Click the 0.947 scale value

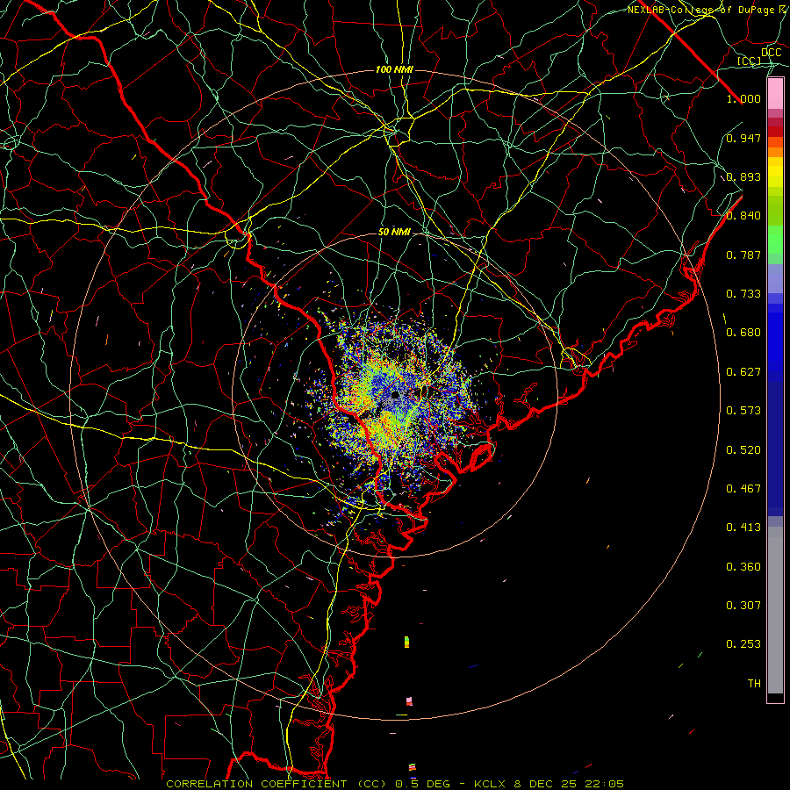(743, 138)
